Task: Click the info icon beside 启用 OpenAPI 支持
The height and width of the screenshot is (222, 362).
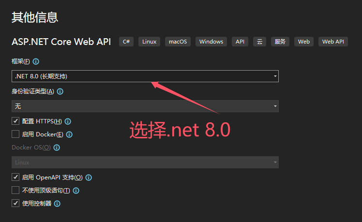Action: [89, 178]
